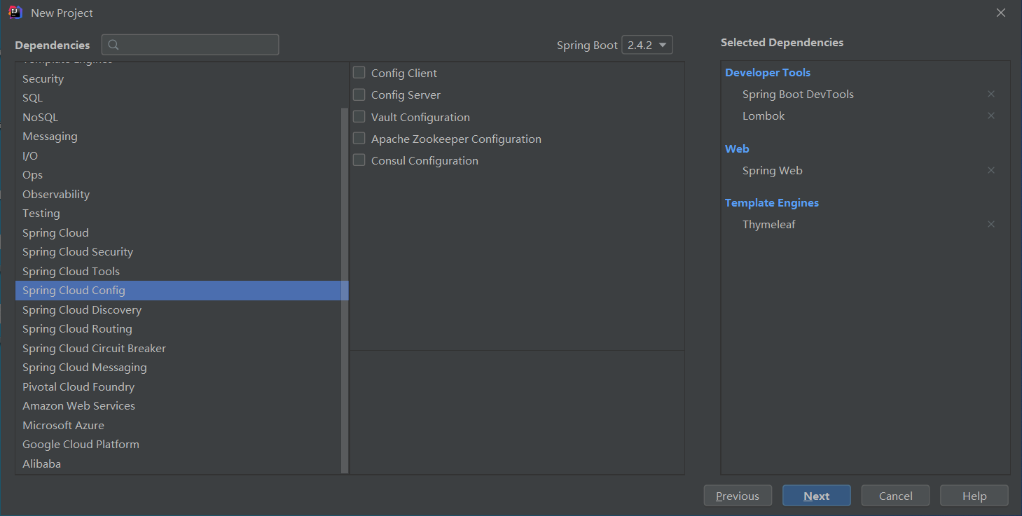Screen dimensions: 1022x516
Task: Close the New Project dialog
Action: [1001, 13]
